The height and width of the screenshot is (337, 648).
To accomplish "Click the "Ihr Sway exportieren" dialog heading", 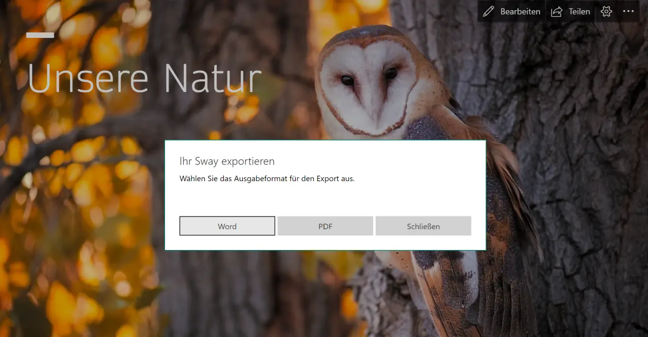I will click(227, 161).
